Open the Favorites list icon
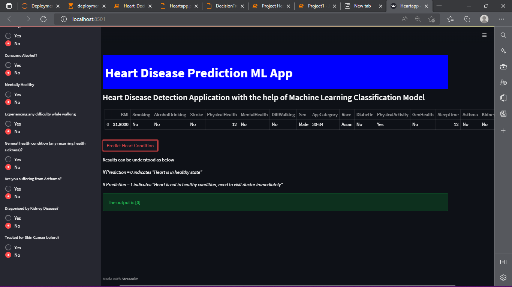This screenshot has width=512, height=287. click(451, 19)
